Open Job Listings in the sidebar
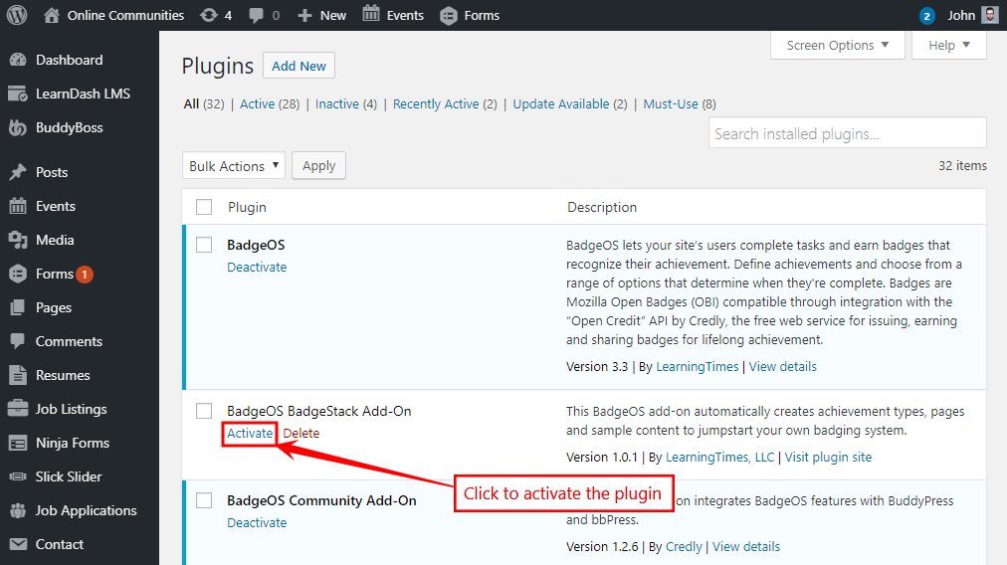 click(71, 409)
